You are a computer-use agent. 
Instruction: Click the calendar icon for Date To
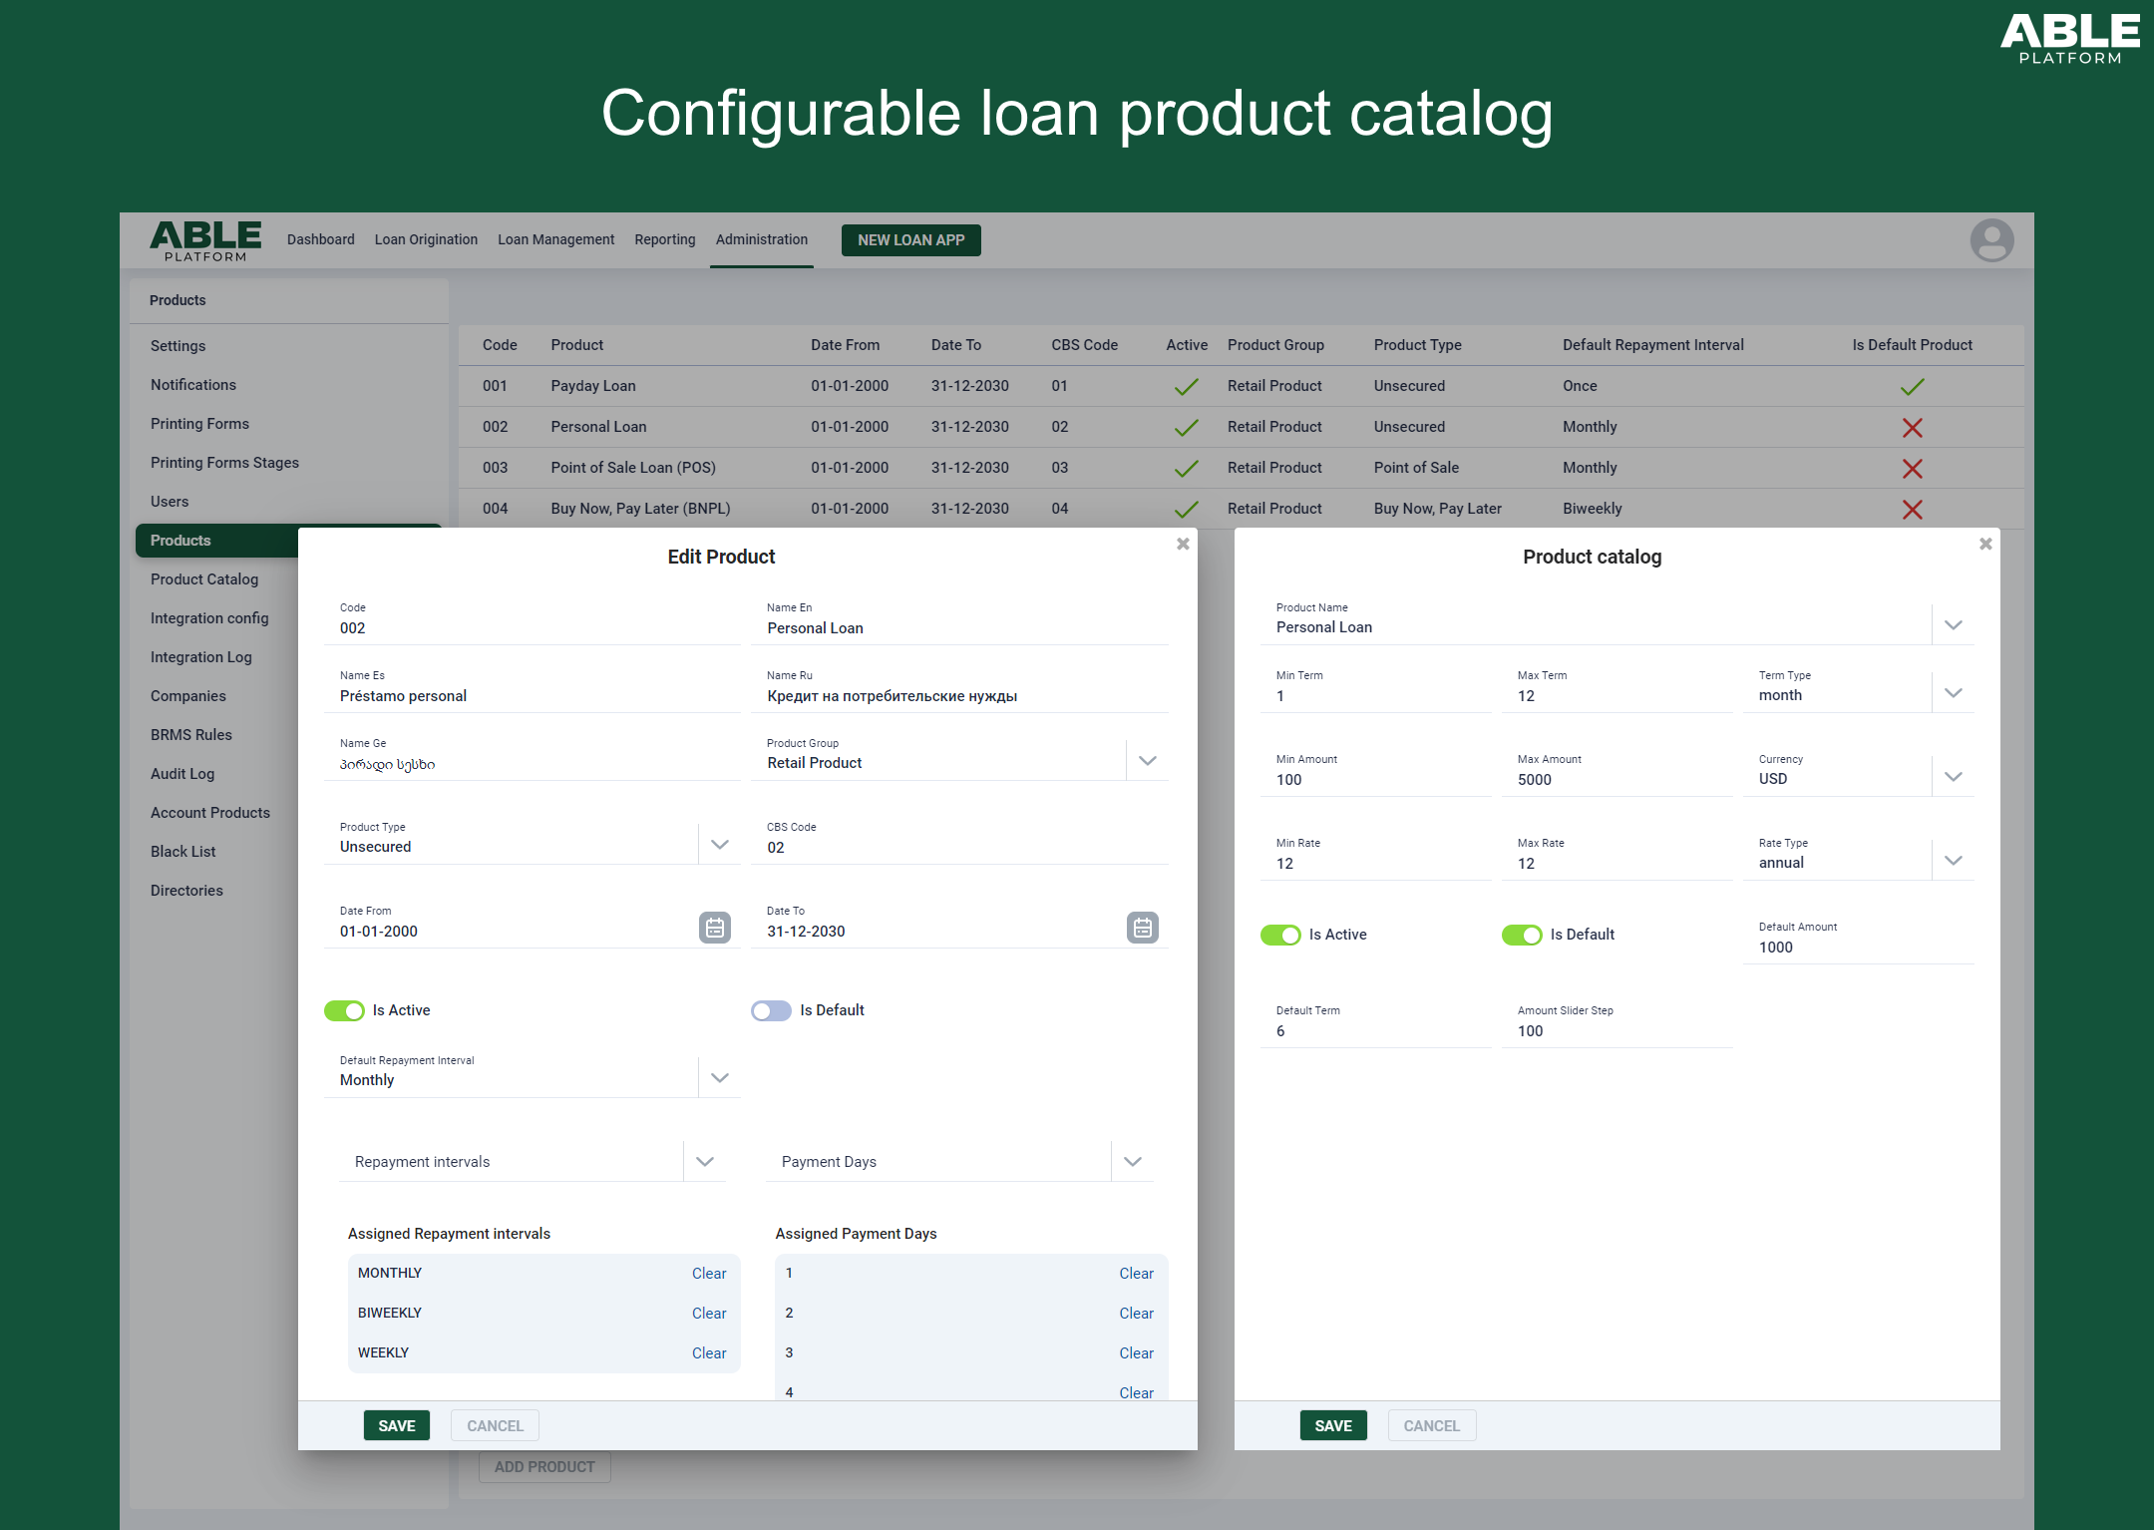(x=1143, y=928)
